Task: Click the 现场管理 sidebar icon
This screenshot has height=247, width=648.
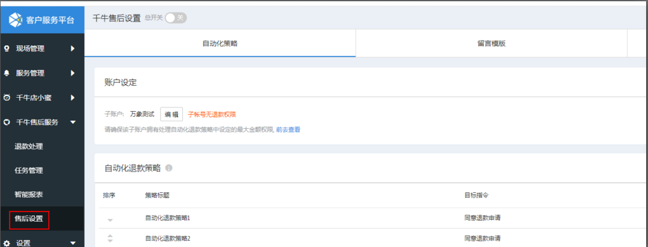Action: coord(6,49)
